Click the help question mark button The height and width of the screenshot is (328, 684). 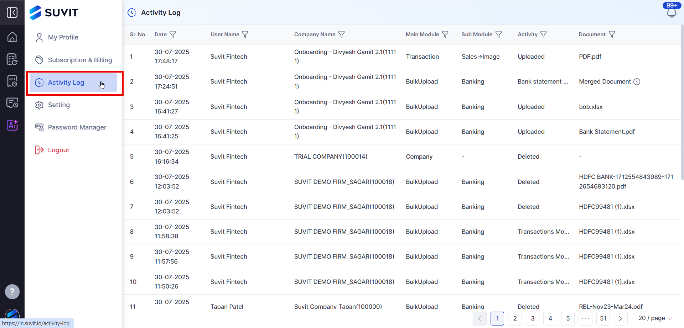(x=12, y=292)
